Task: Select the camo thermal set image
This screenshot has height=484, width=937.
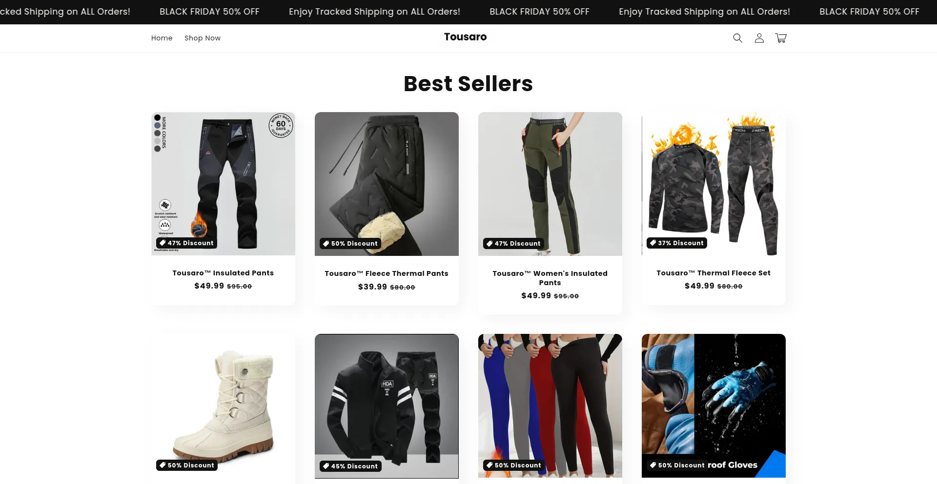Action: (713, 184)
